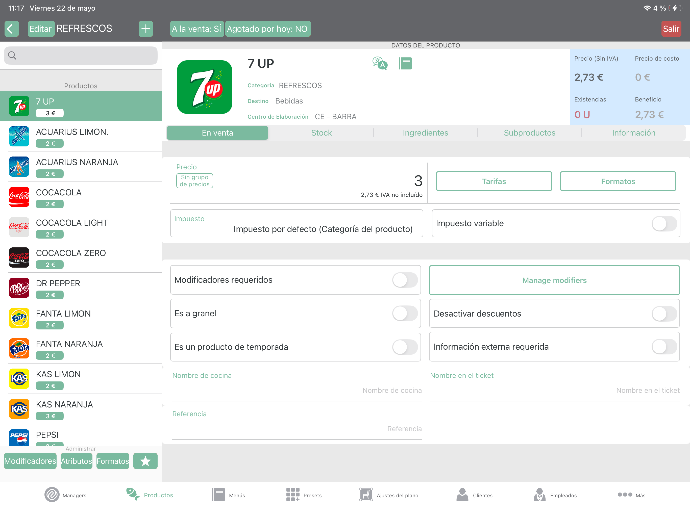Open Managers from the bottom bar
Screen dimensions: 690x517
(x=65, y=495)
